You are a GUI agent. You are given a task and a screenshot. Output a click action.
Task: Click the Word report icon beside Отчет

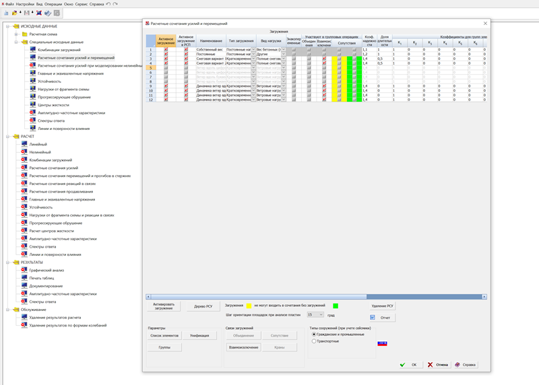coord(373,317)
